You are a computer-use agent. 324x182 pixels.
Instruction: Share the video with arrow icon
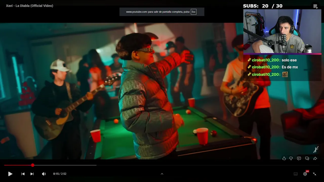pos(315,158)
